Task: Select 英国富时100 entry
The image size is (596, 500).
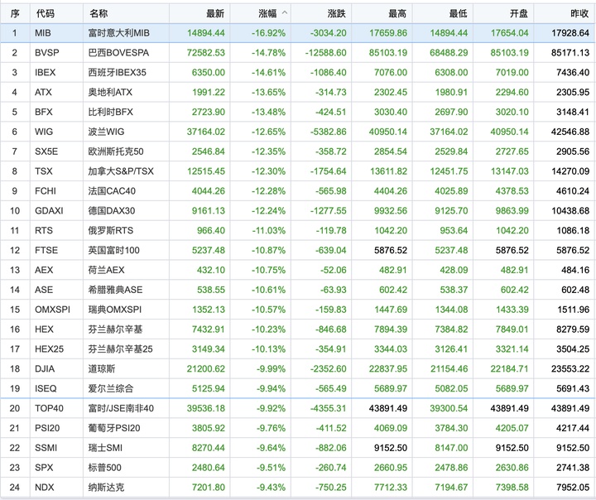Action: pos(113,250)
